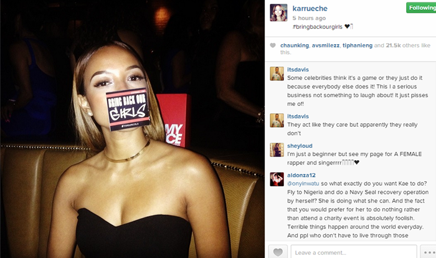The image size is (436, 258).
Task: Open sheyloud's avatar thumbnail
Action: click(277, 150)
